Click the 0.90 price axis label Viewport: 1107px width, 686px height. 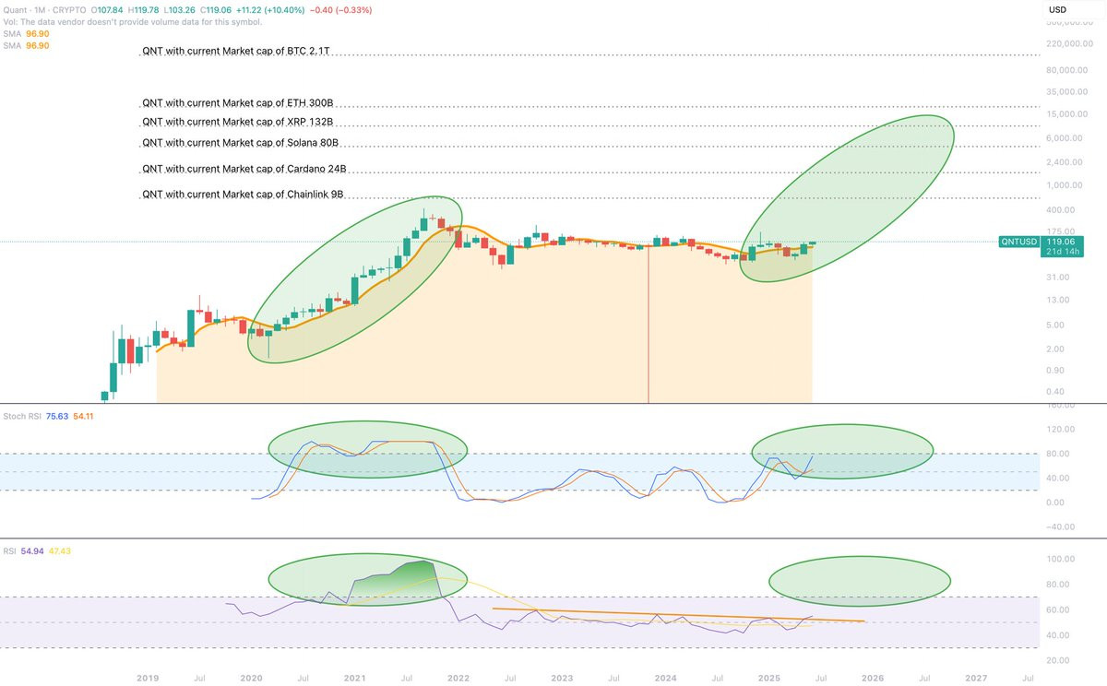point(1056,371)
